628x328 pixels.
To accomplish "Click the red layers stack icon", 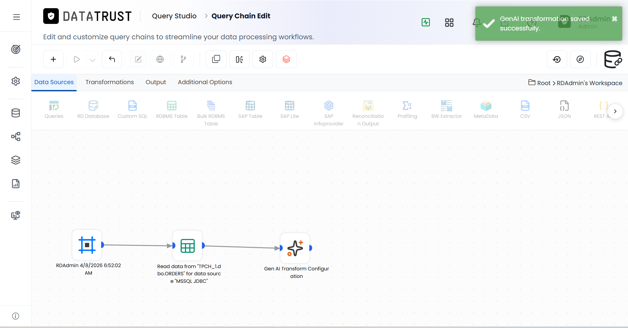I will point(286,59).
